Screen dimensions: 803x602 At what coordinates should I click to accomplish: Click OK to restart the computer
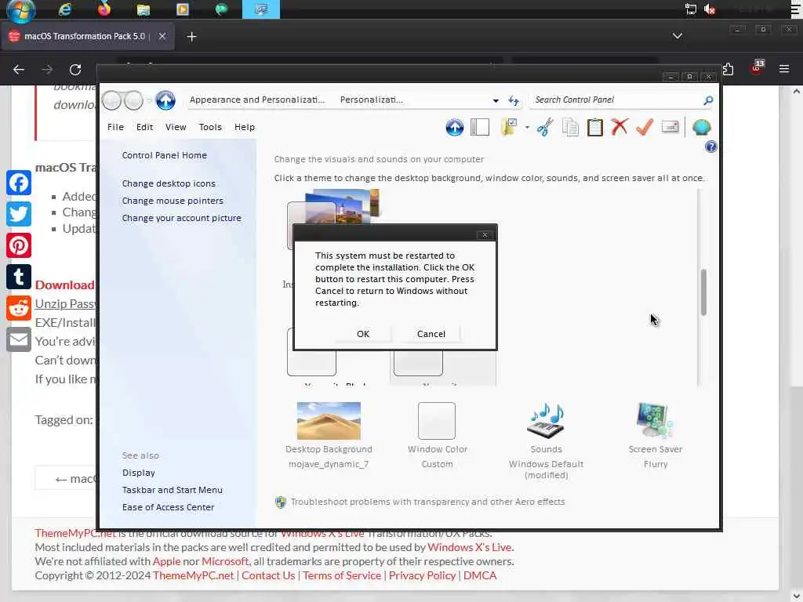(363, 334)
